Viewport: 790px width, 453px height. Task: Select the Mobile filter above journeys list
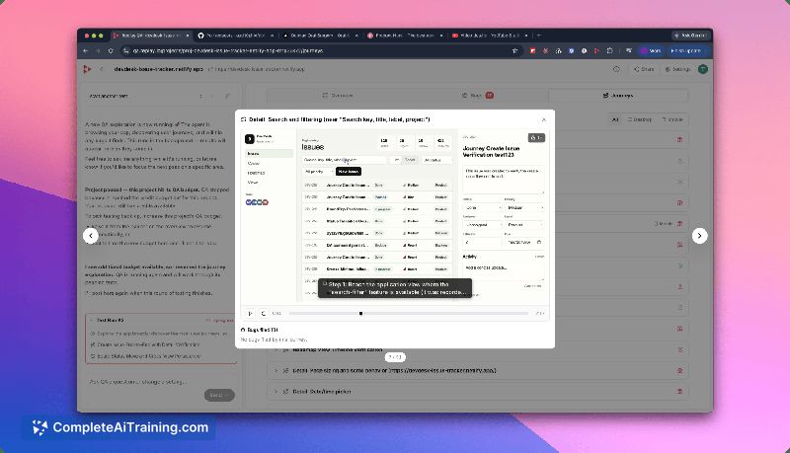click(x=672, y=119)
